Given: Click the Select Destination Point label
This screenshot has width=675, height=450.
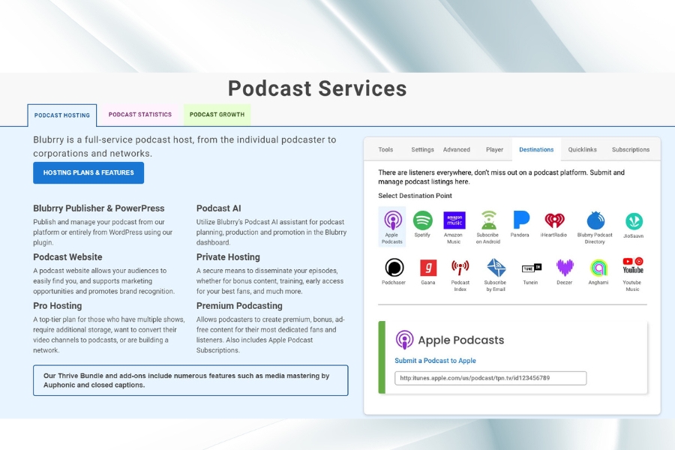Looking at the screenshot, I should coord(415,196).
